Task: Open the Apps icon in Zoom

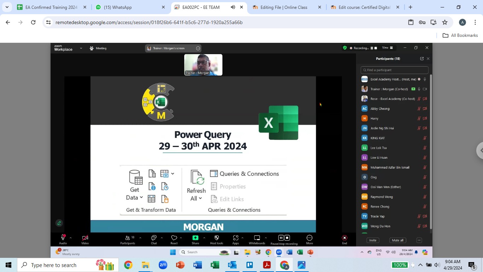Action: [x=235, y=238]
